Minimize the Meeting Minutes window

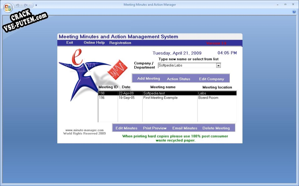277,5
